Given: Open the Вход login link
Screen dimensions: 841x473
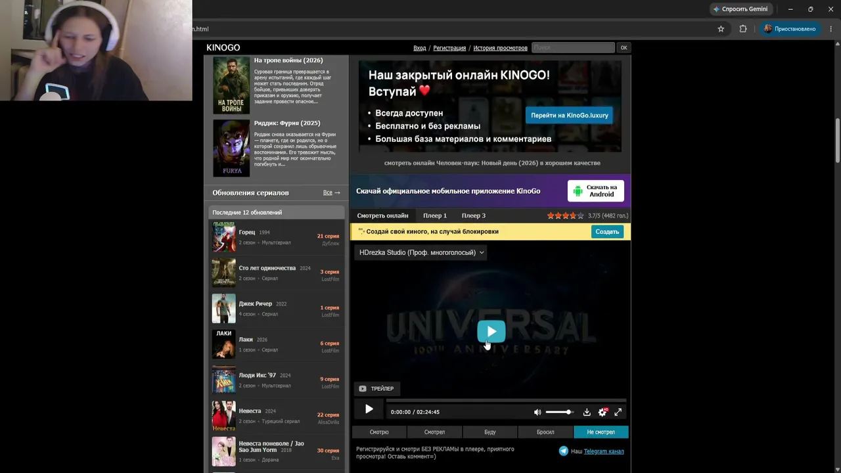Looking at the screenshot, I should click(x=419, y=48).
